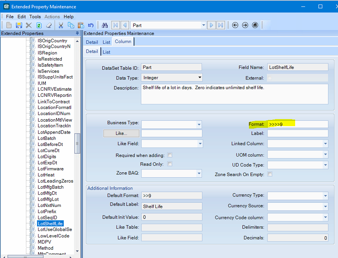338x258 pixels.
Task: Expand the Business Type dropdown
Action: click(x=199, y=124)
